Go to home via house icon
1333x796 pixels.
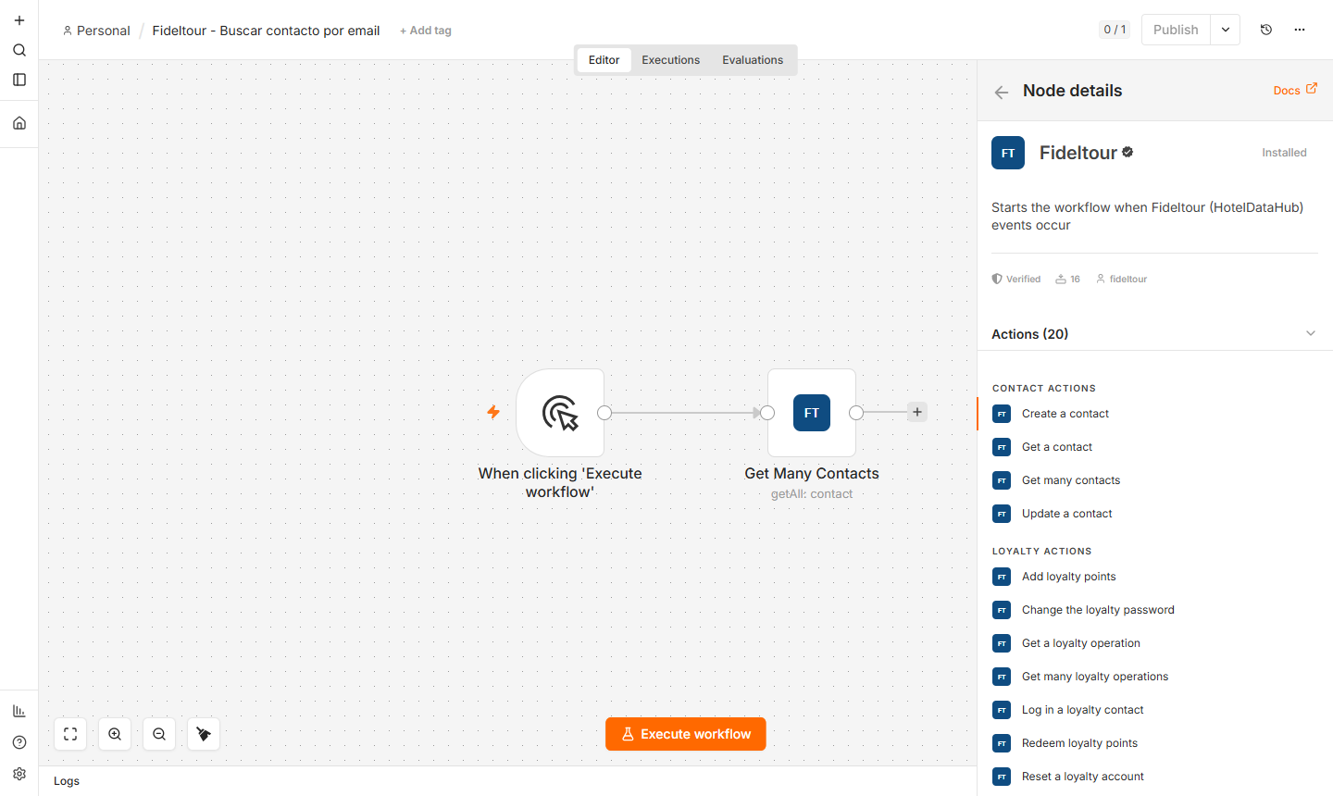(x=19, y=123)
